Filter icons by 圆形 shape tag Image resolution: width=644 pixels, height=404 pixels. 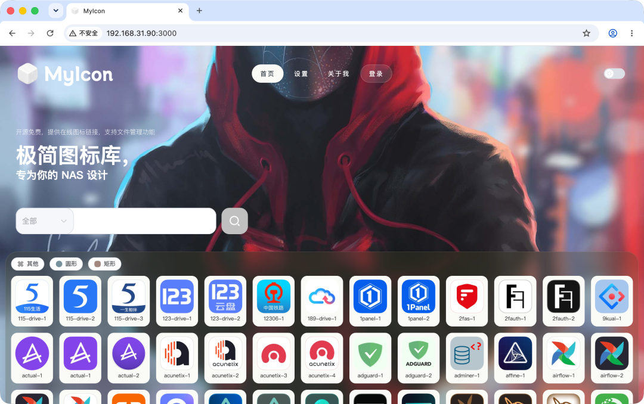tap(66, 263)
